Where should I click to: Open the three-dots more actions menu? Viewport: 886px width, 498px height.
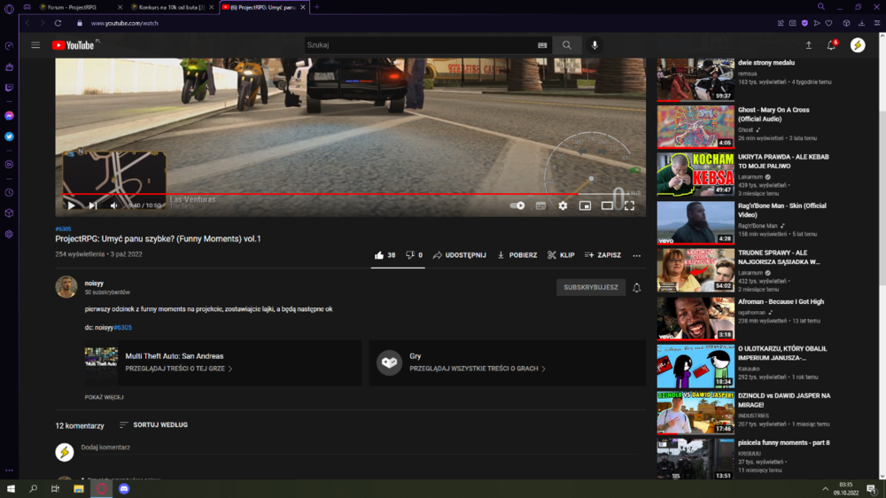pyautogui.click(x=637, y=255)
